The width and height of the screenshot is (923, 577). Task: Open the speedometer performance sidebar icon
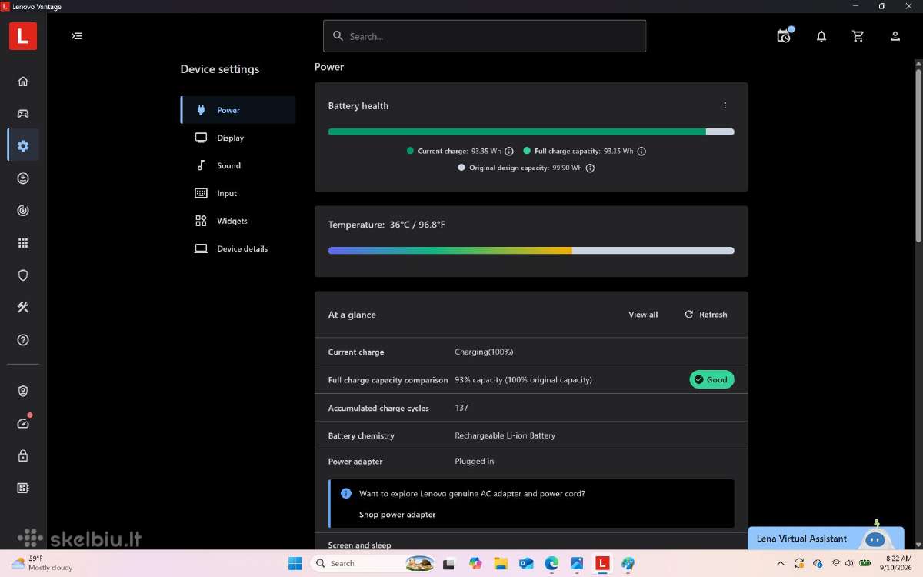[23, 423]
